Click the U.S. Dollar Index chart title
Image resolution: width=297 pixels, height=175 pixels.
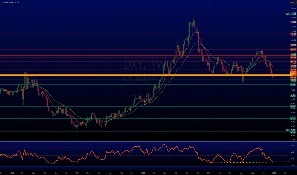point(10,2)
